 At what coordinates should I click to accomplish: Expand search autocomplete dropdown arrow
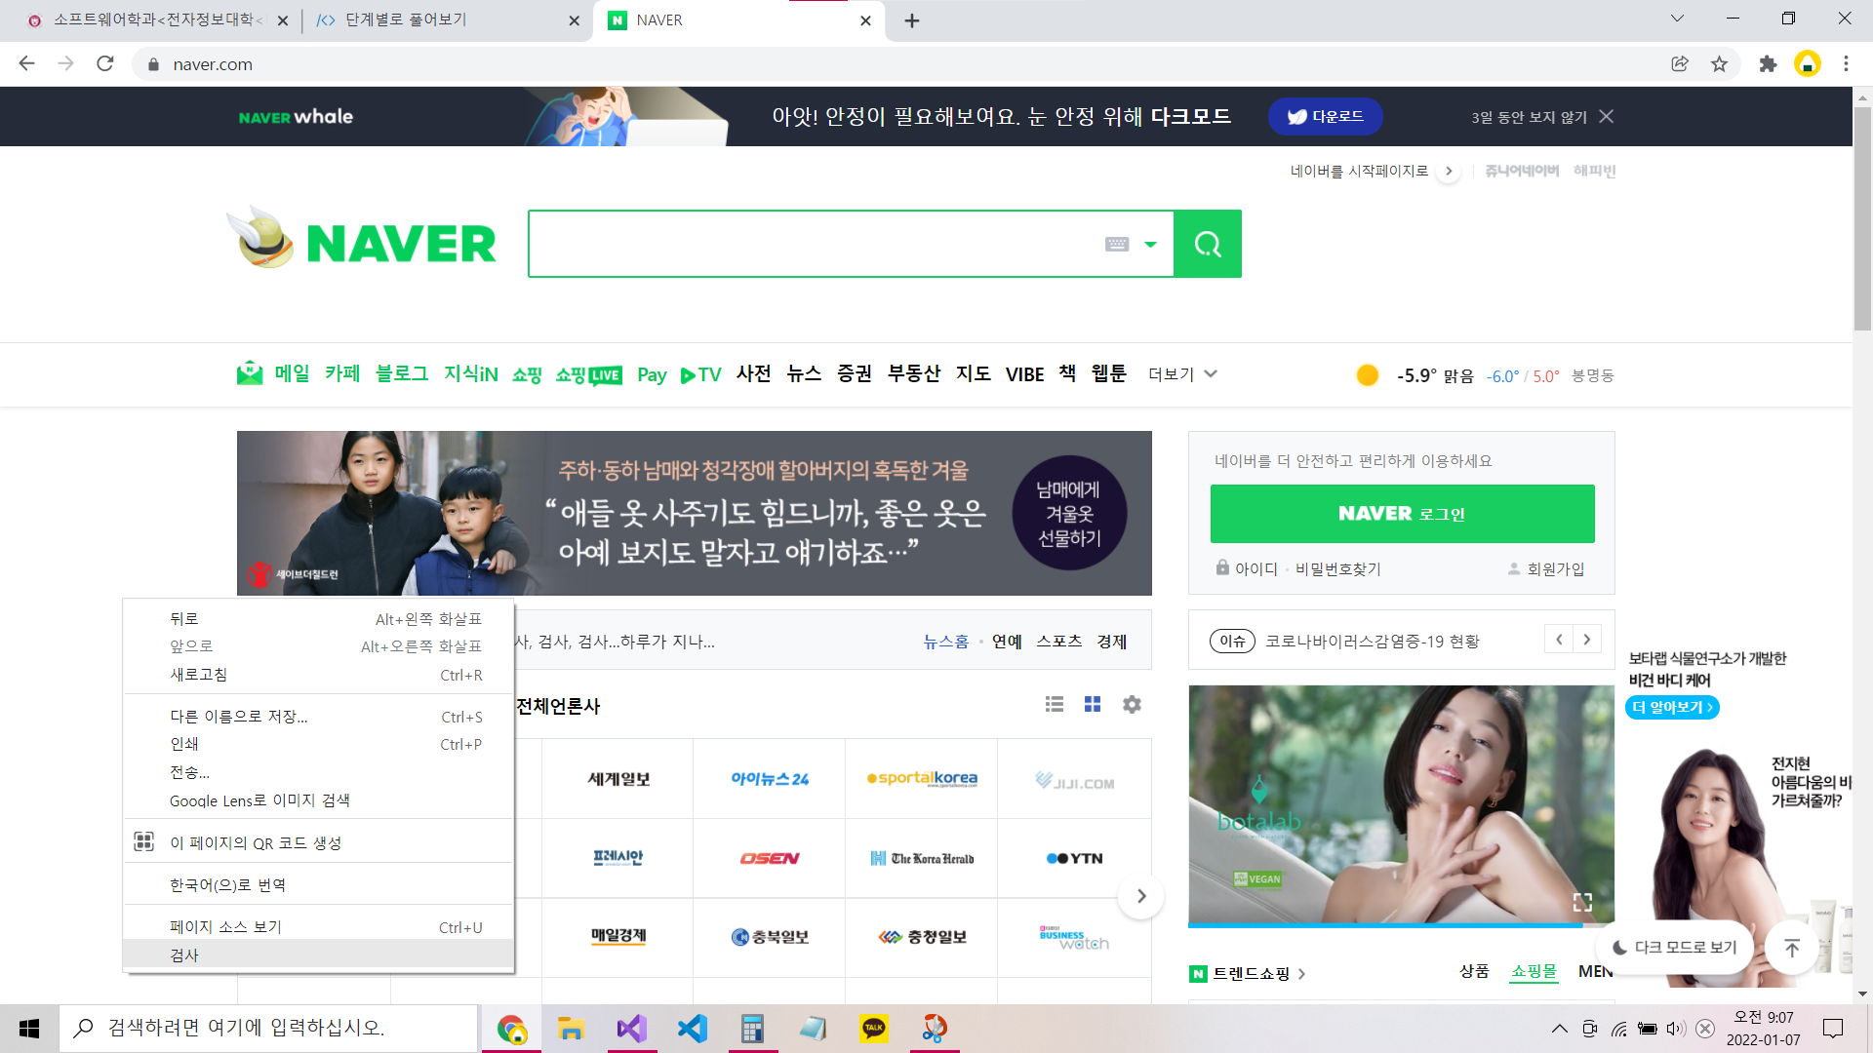click(1150, 245)
